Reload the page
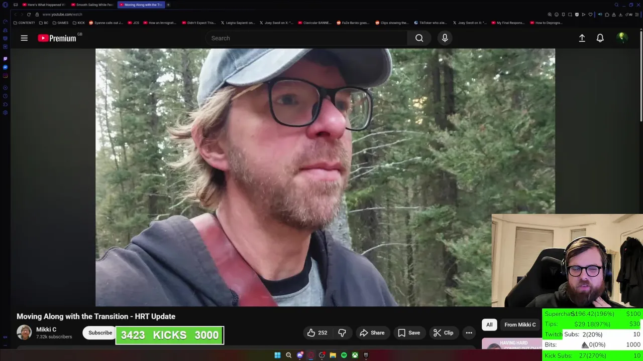Viewport: 643px width, 361px height. (29, 15)
